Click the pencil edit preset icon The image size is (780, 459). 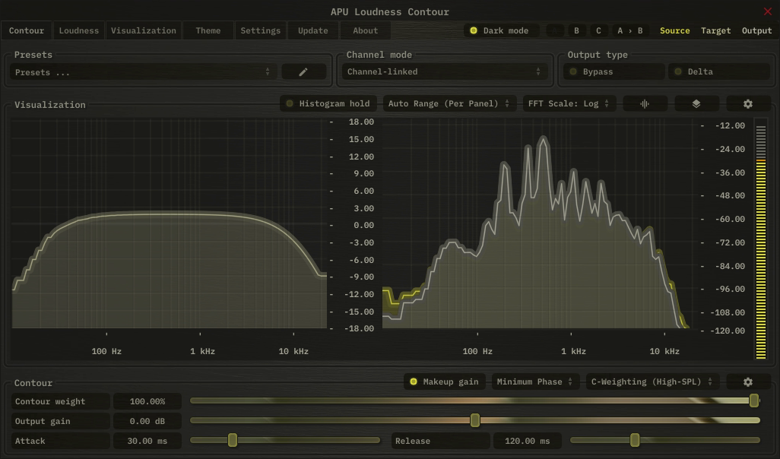click(x=303, y=72)
